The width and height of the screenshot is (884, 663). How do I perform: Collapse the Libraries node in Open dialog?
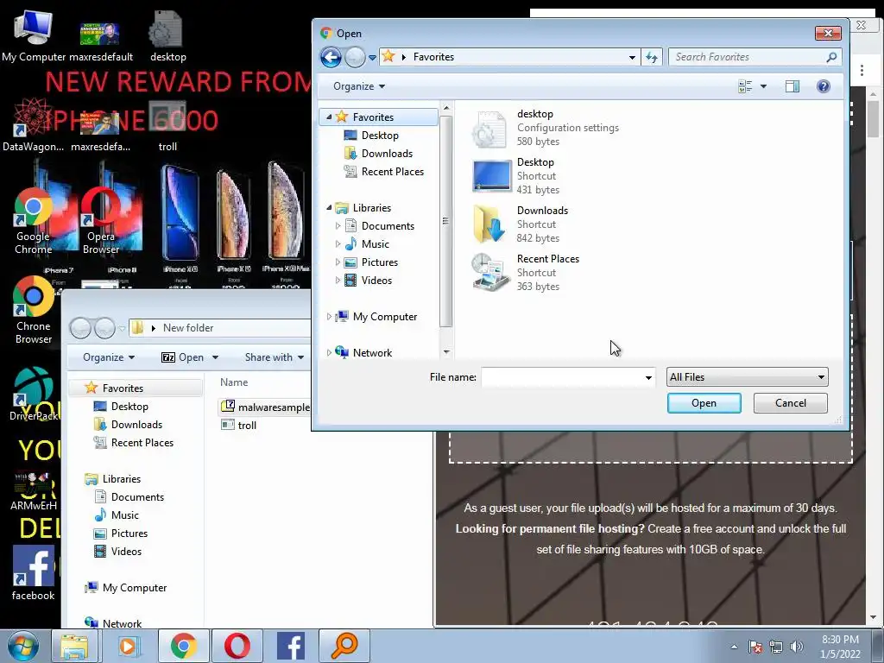[329, 207]
